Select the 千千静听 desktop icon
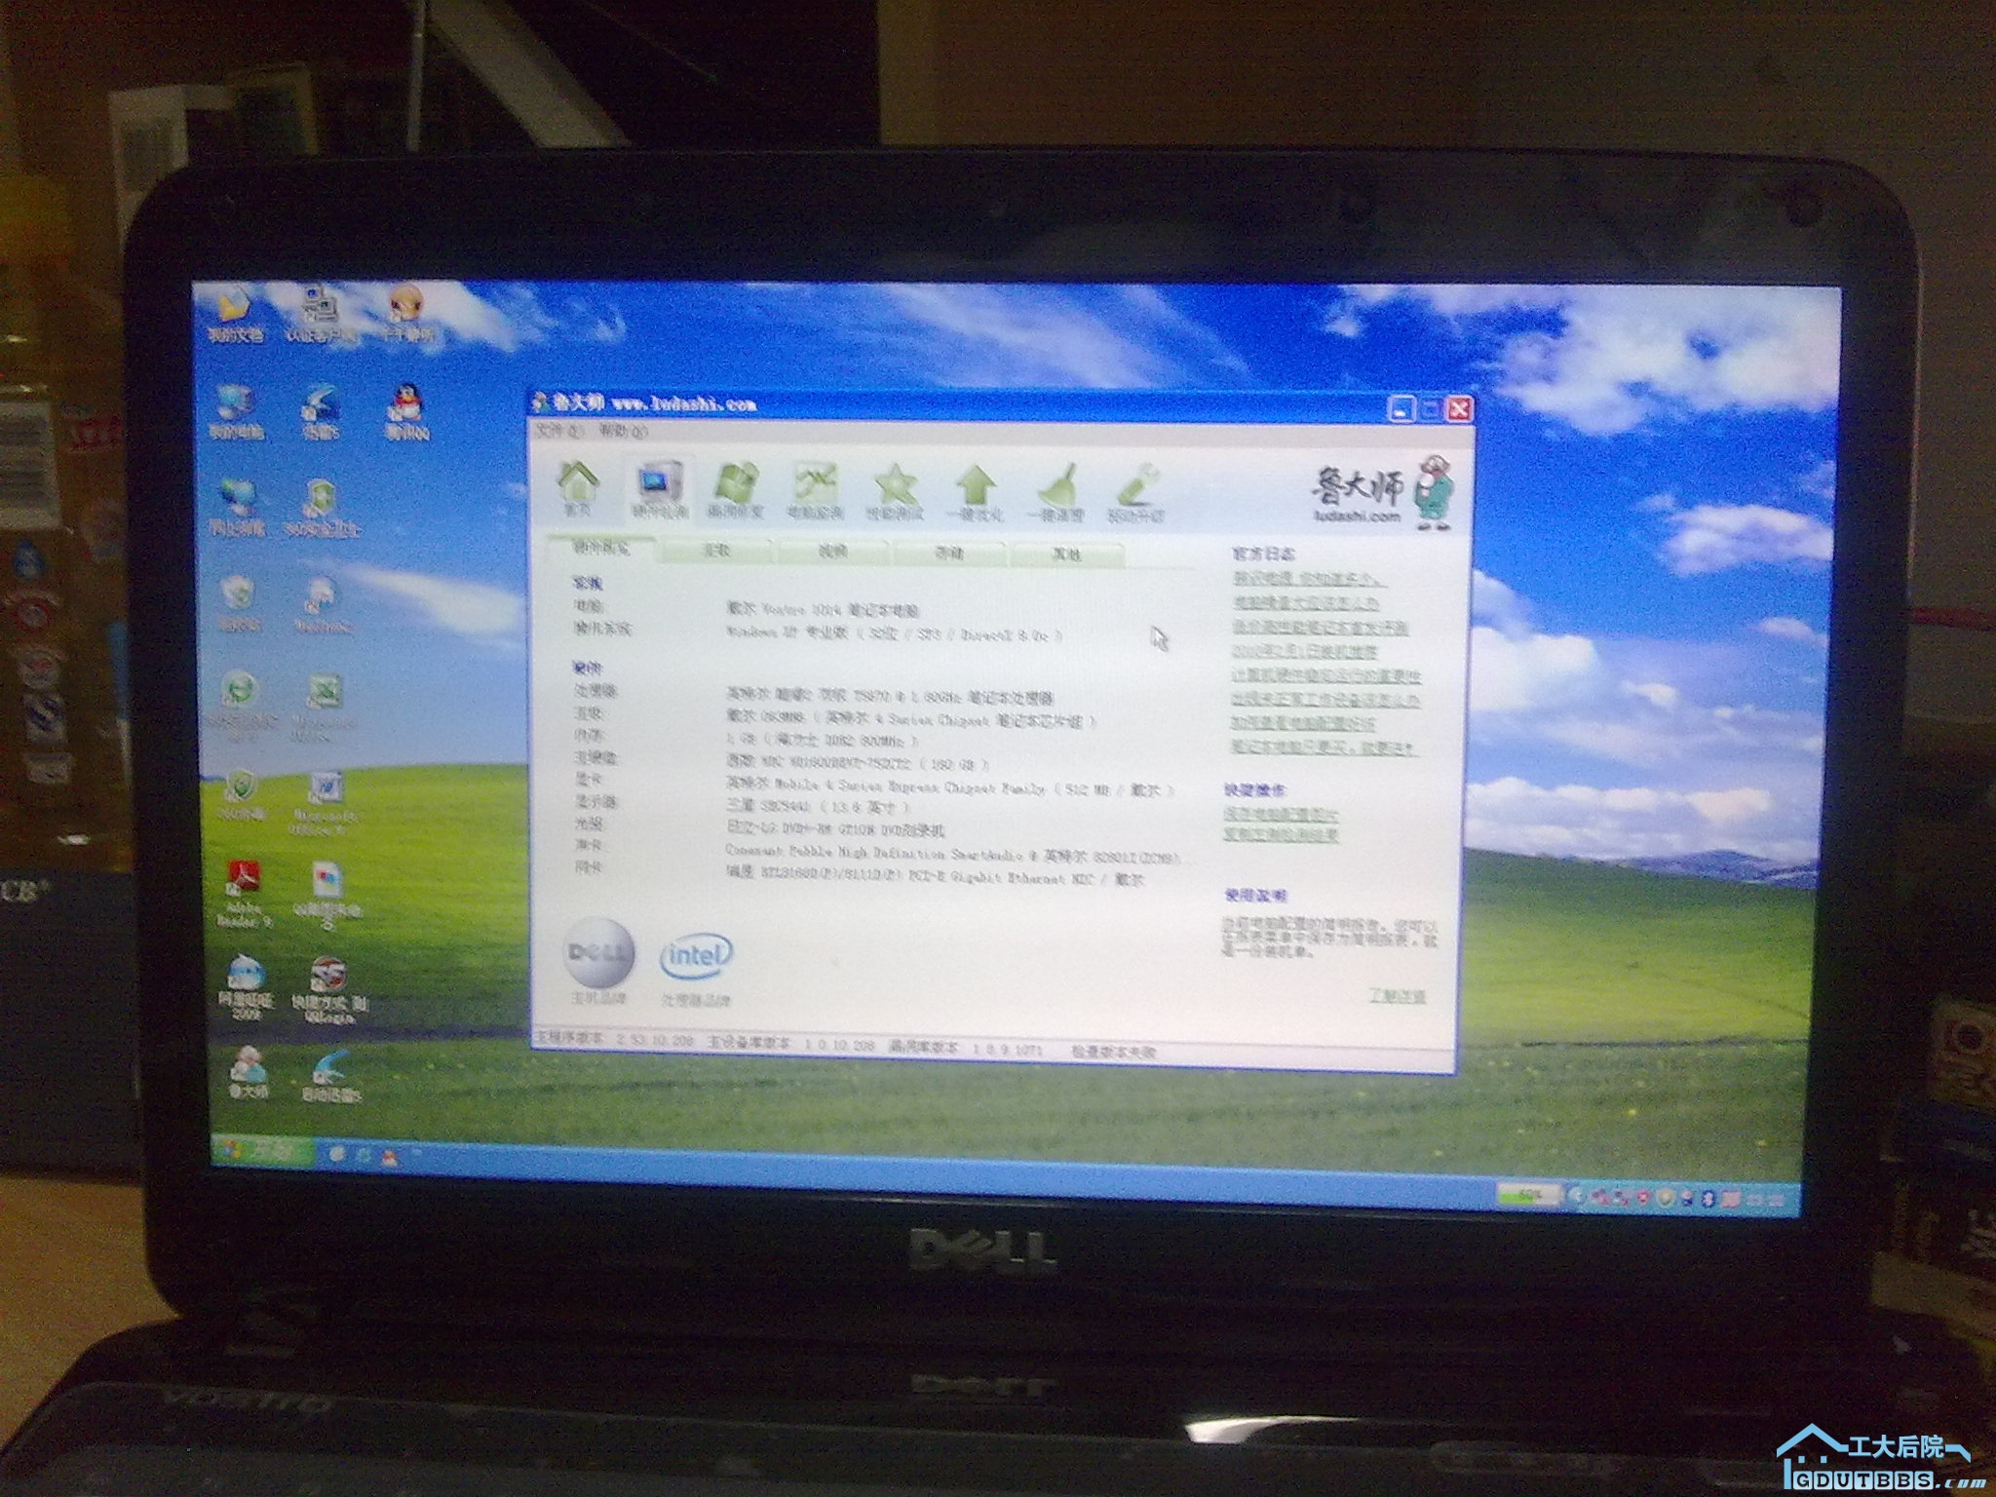The width and height of the screenshot is (1996, 1497). tap(406, 314)
